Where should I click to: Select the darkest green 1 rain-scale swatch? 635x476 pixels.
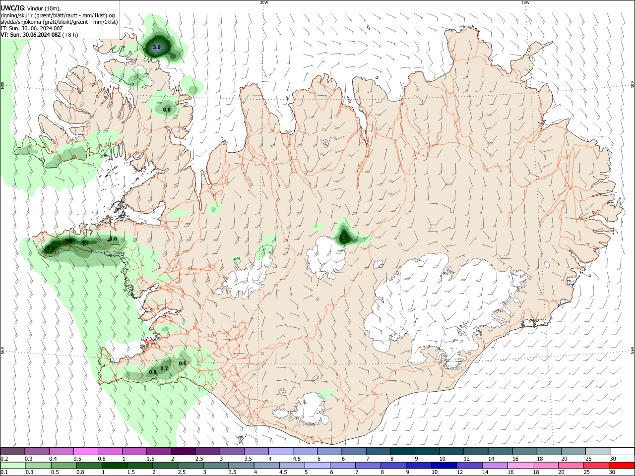tap(114, 466)
